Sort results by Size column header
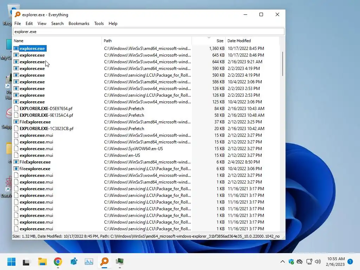 coord(208,41)
